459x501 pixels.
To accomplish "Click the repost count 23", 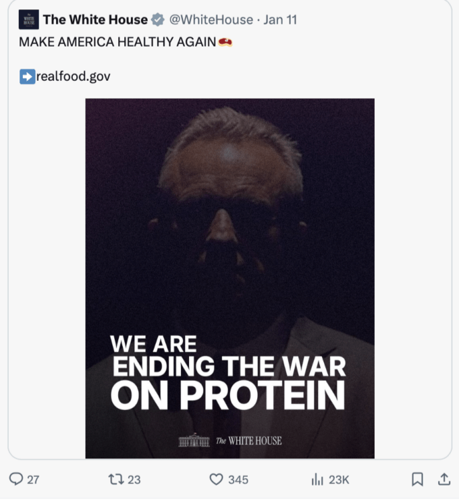I will tap(134, 480).
